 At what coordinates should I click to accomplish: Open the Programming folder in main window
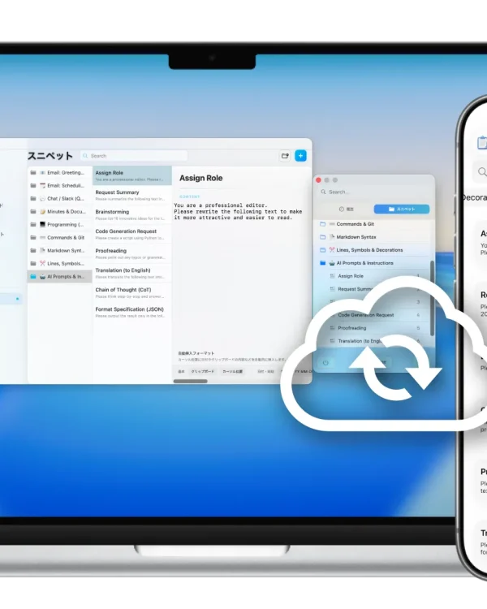[x=59, y=224]
